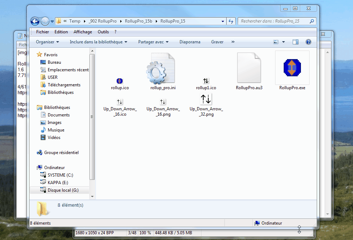This screenshot has width=353, height=240.
Task: Open the change view options arrow
Action: point(283,42)
